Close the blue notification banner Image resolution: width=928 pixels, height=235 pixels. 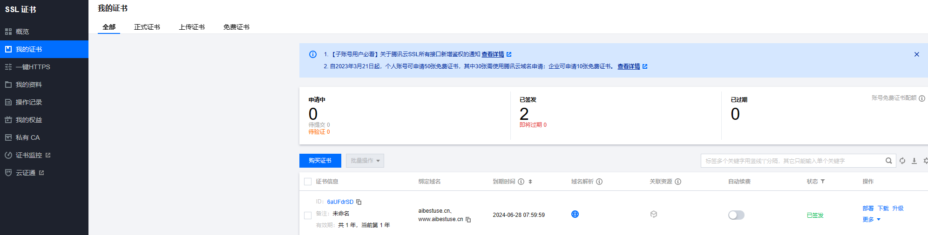916,54
